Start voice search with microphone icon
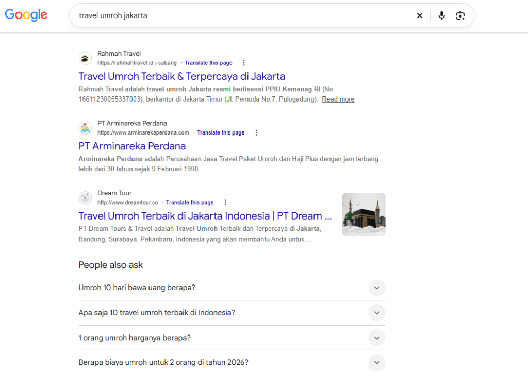The image size is (528, 385). (441, 15)
